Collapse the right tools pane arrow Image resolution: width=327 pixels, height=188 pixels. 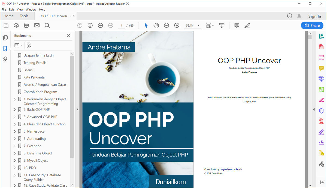314,109
